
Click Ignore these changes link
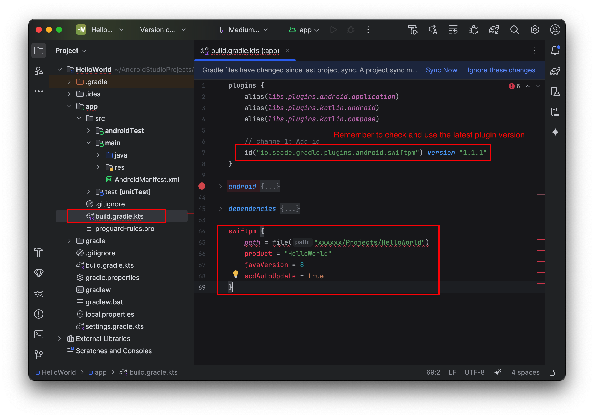click(501, 70)
